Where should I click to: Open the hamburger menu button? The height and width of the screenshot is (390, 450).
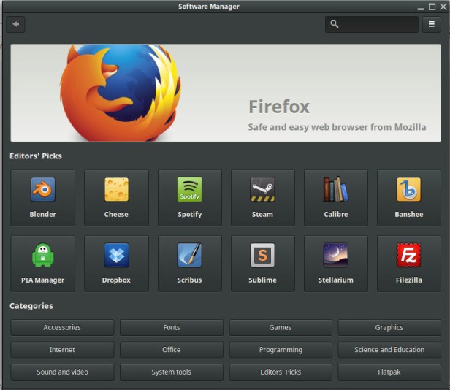(431, 24)
